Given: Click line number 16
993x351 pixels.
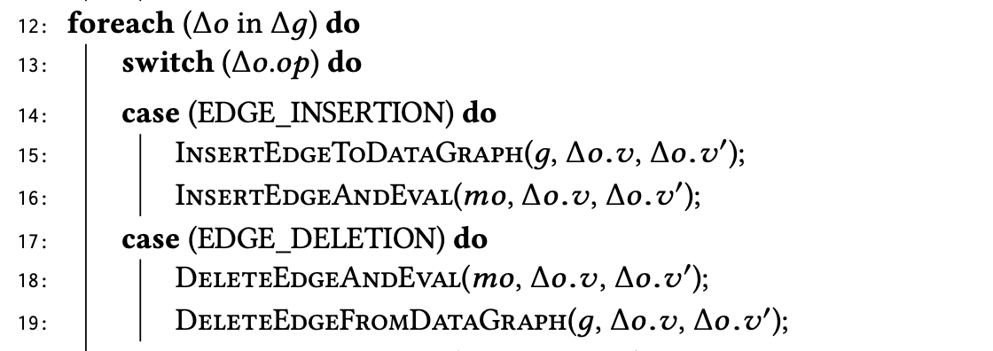Looking at the screenshot, I should pyautogui.click(x=31, y=199).
